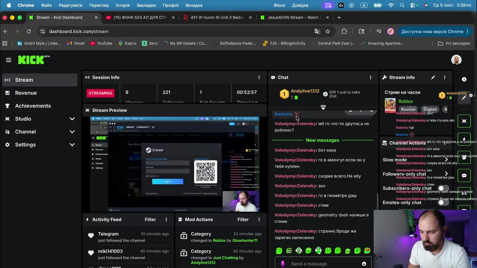This screenshot has width=477, height=268.
Task: Open the Історія menu in menu bar
Action: [x=123, y=5]
